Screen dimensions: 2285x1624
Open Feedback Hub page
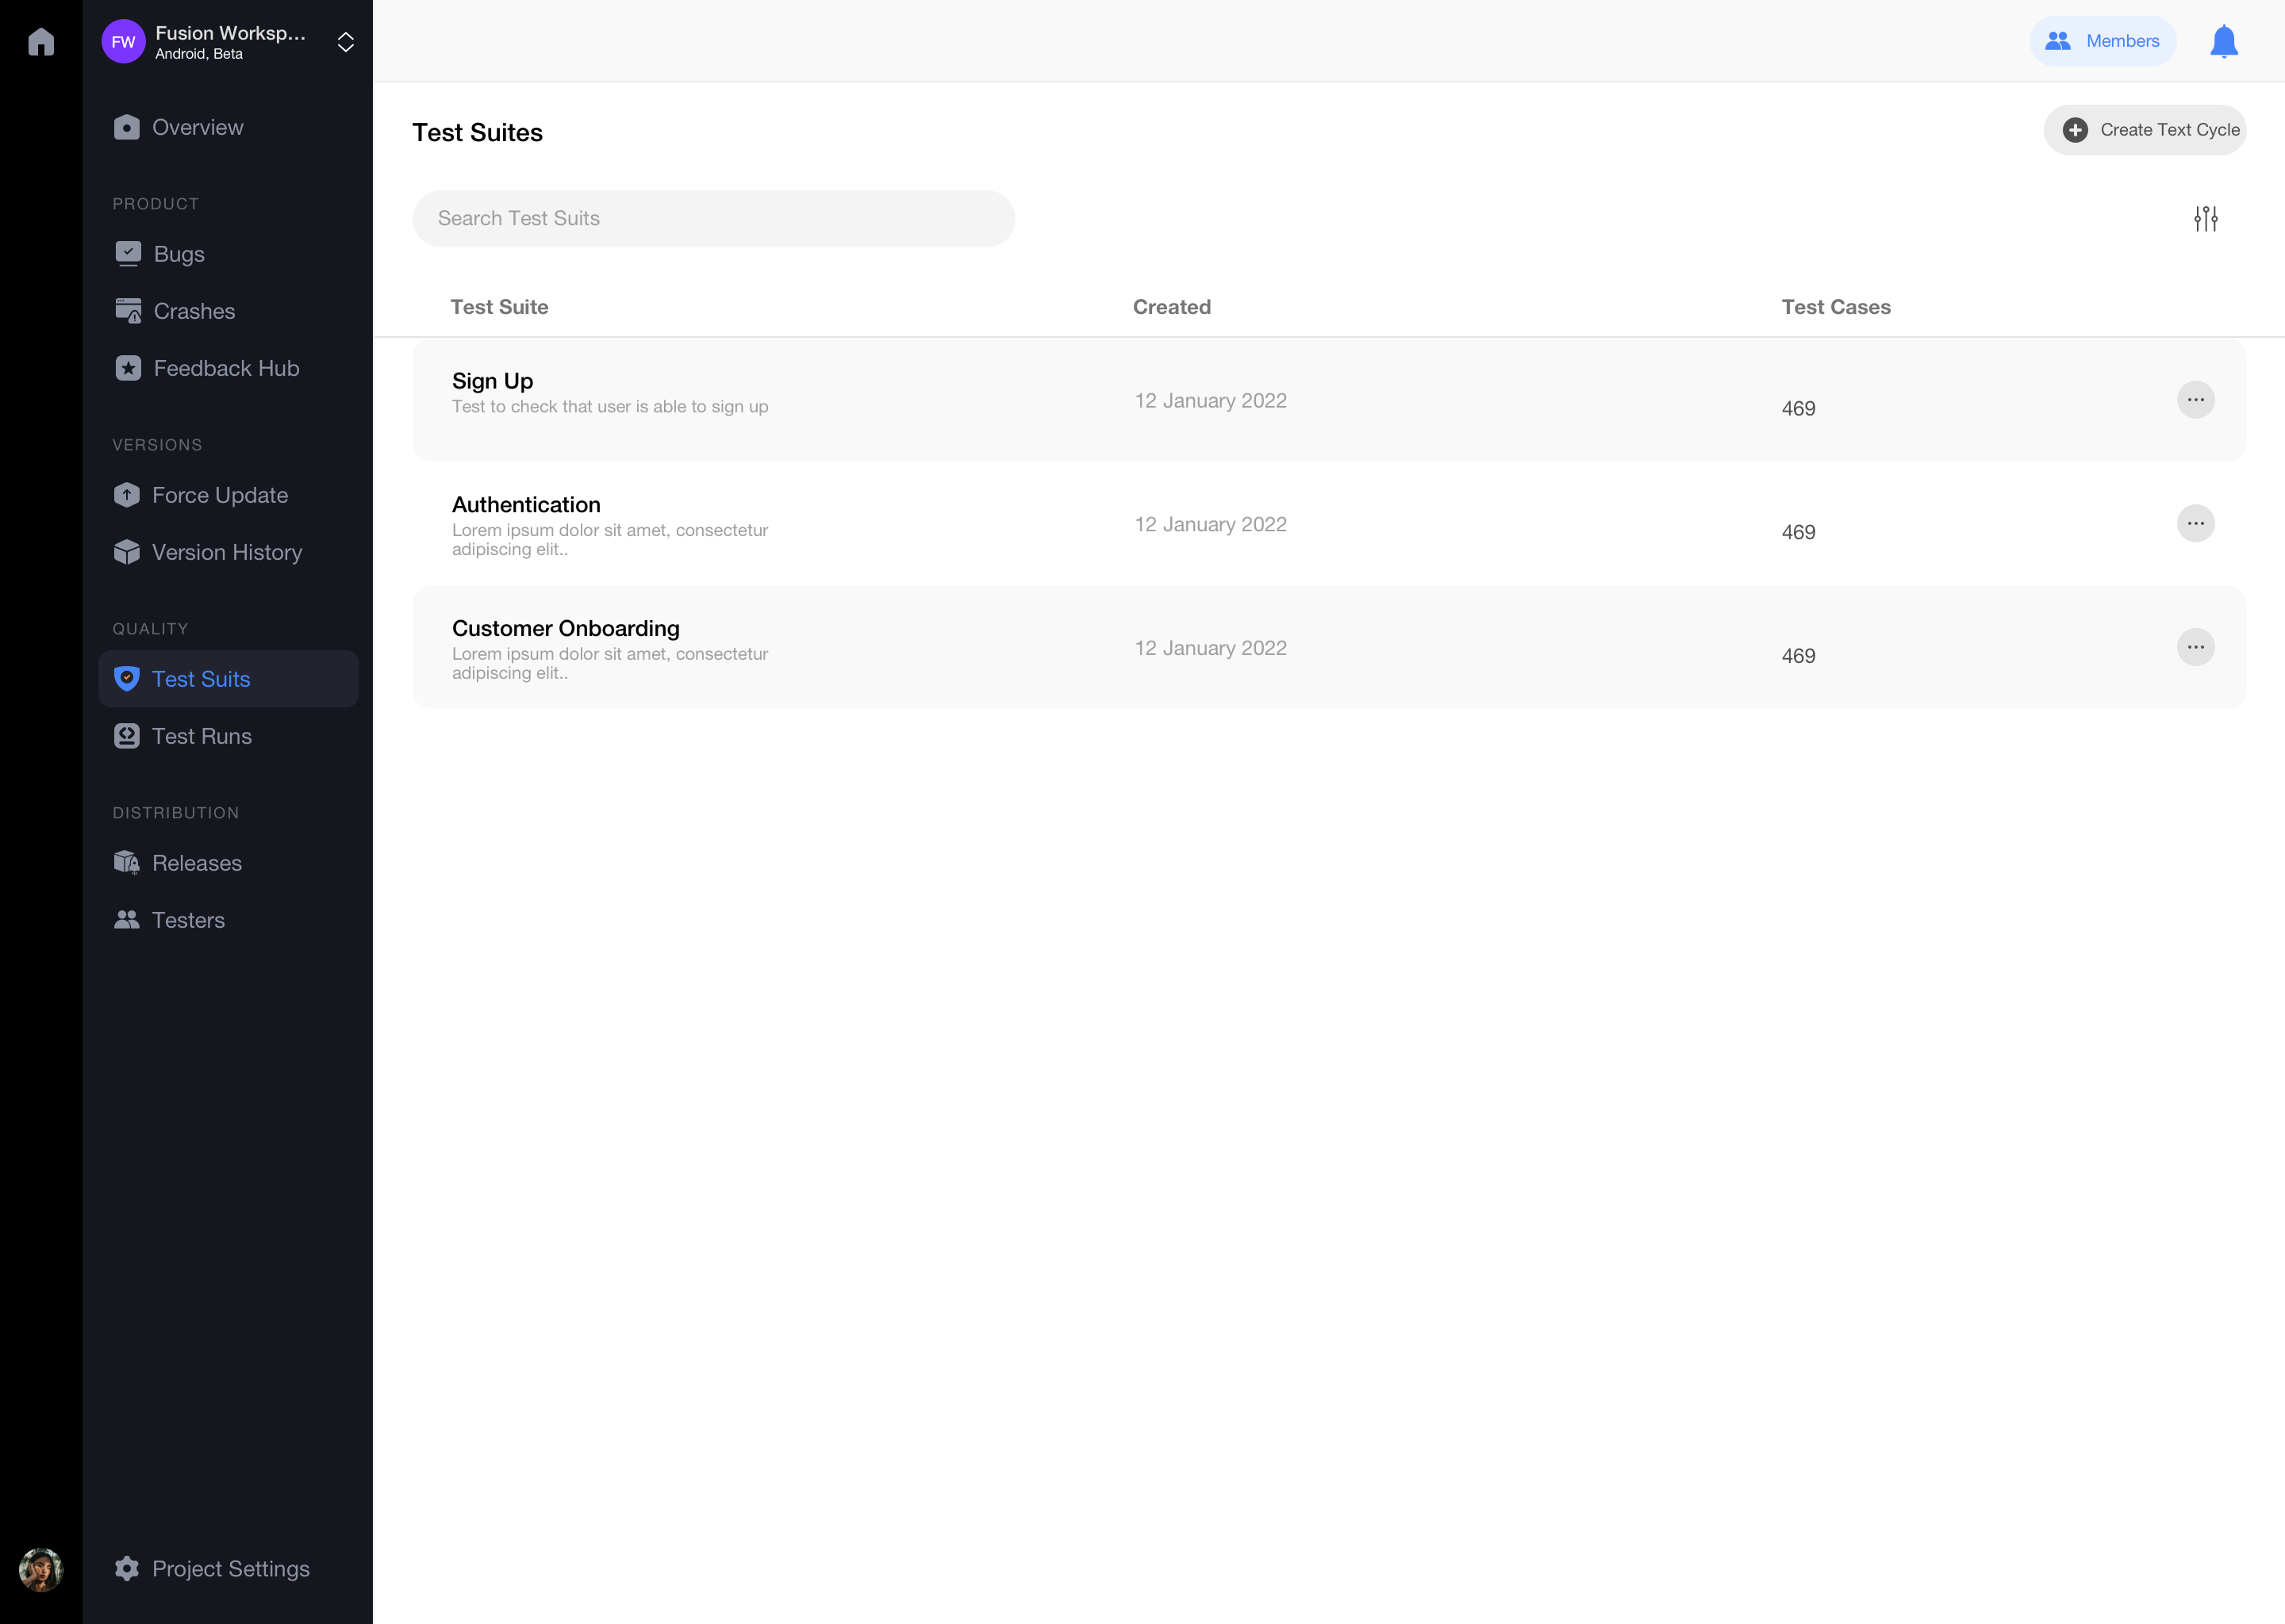[x=226, y=368]
